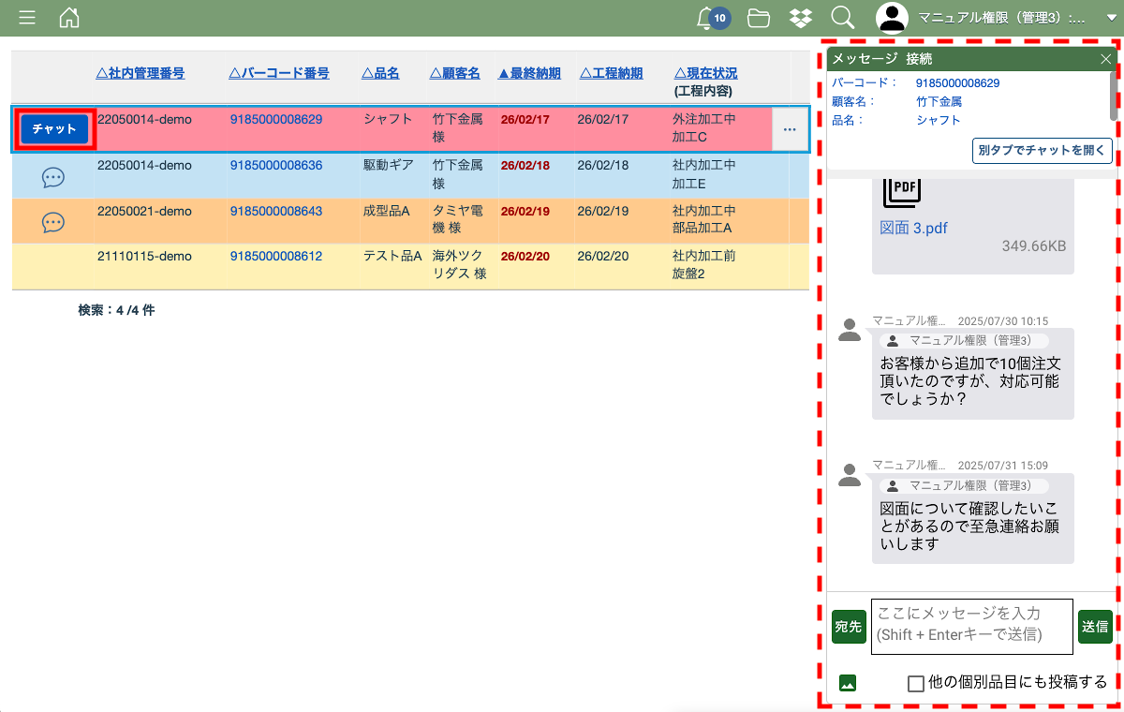This screenshot has height=712, width=1124.
Task: Sort by 顧客名 column header
Action: (455, 73)
